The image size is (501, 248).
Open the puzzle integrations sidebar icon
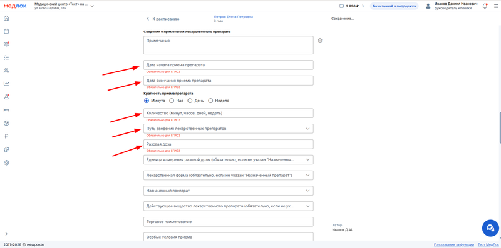pyautogui.click(x=6, y=149)
